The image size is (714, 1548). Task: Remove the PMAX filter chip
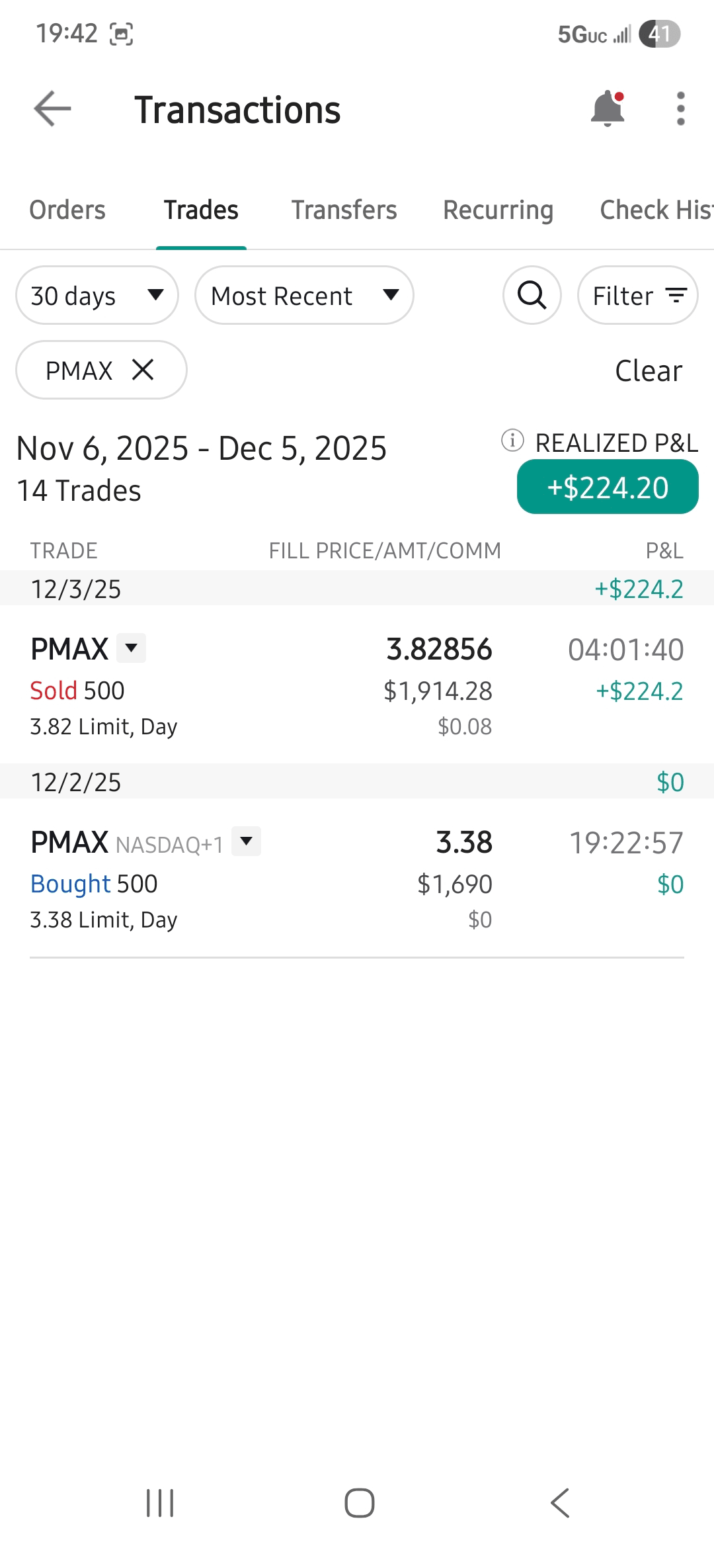[143, 370]
